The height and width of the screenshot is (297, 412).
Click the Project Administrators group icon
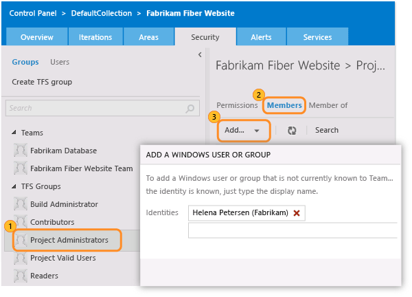(x=21, y=240)
